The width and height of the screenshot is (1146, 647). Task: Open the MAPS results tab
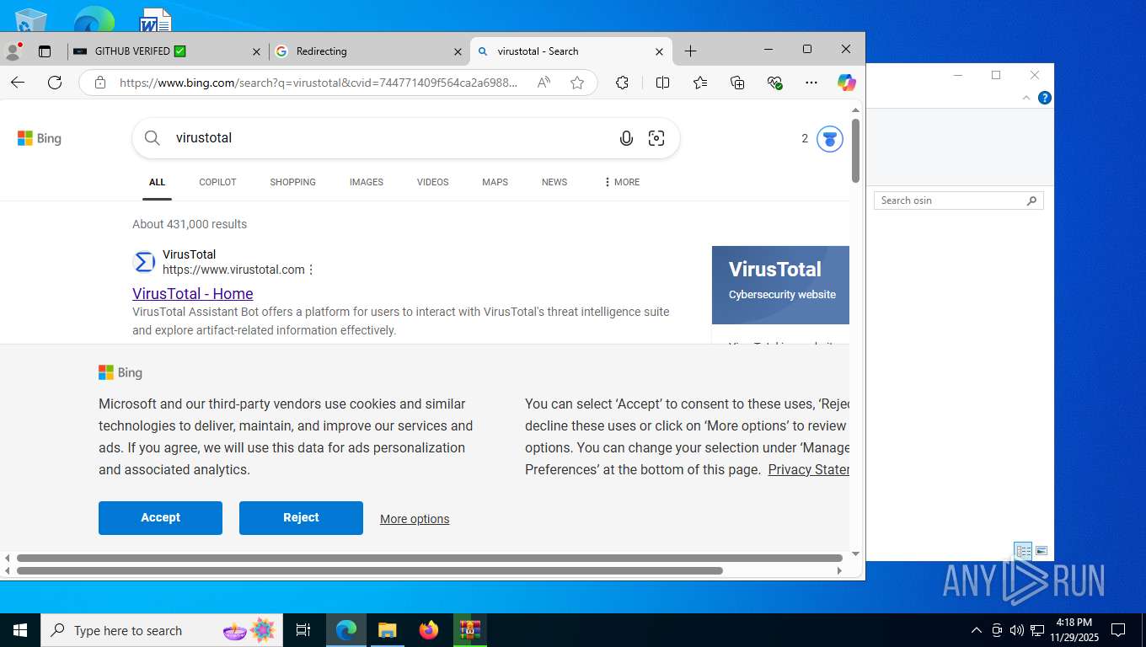[x=495, y=182]
